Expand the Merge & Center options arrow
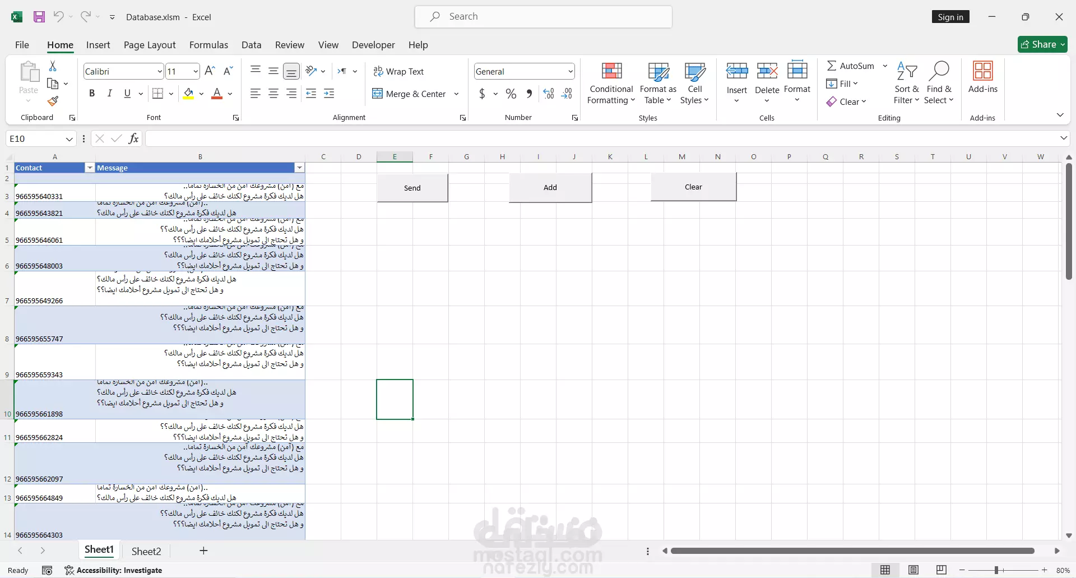This screenshot has width=1076, height=578. (x=456, y=94)
